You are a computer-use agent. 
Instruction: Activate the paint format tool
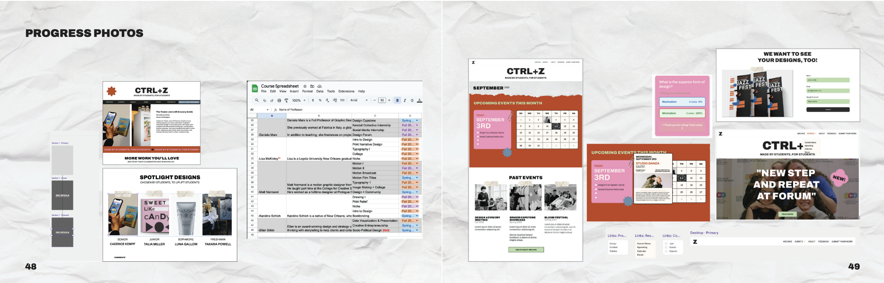(286, 100)
